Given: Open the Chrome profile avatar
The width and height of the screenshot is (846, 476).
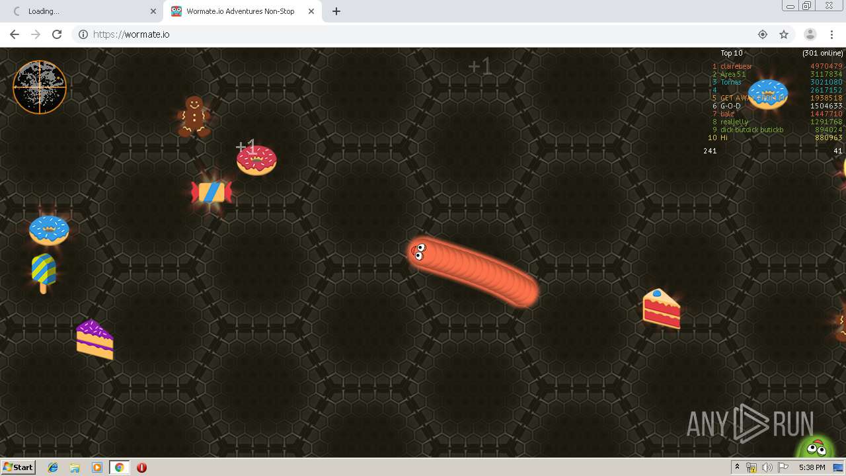Looking at the screenshot, I should (810, 34).
